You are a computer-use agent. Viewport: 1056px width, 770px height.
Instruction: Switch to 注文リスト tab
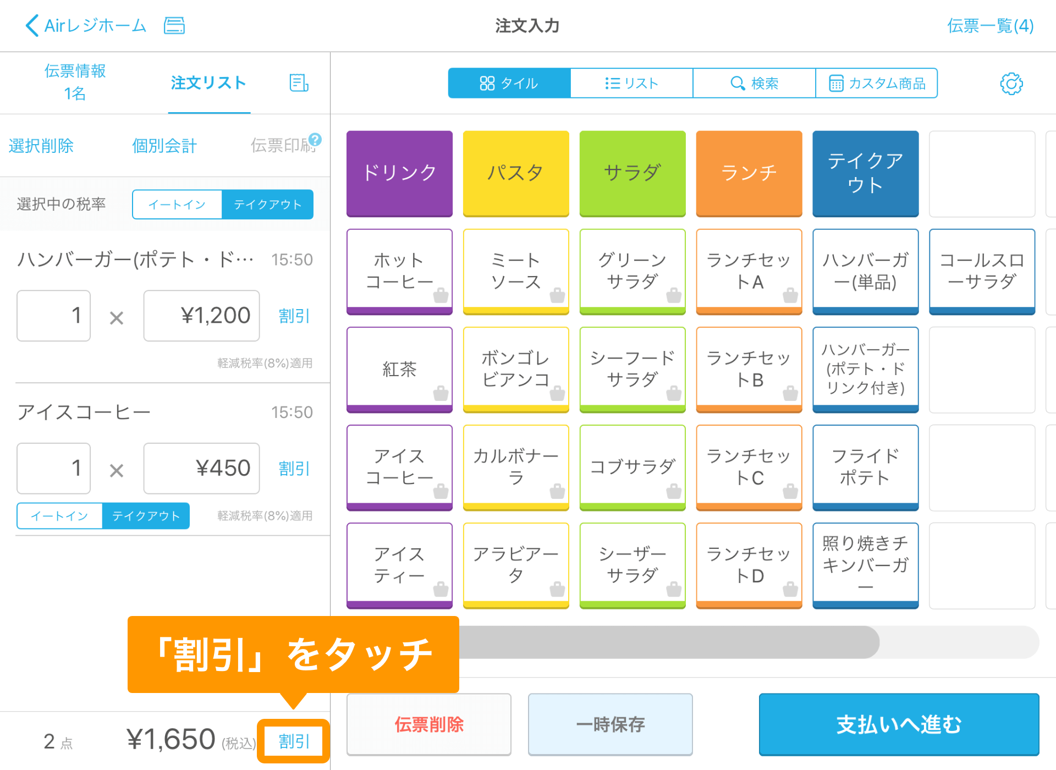tap(208, 83)
